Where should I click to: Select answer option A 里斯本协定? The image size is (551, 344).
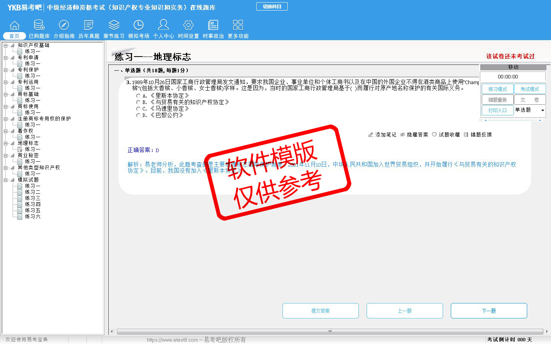[138, 96]
